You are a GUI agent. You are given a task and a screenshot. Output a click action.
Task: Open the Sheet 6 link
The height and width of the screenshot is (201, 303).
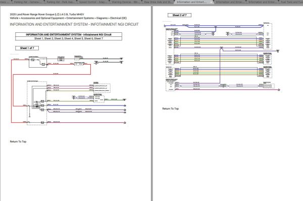88,38
